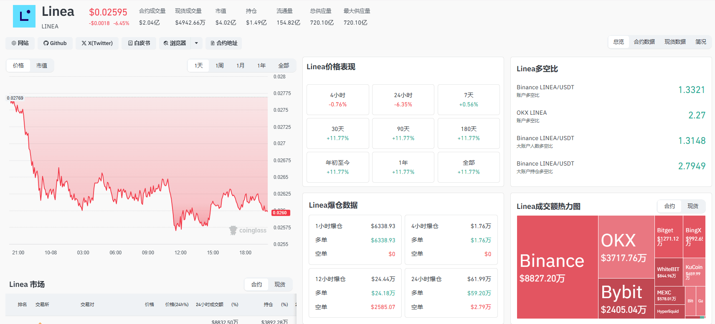Screen dimensions: 715x324
Task: Click the X logo icon
Action: [x=84, y=43]
